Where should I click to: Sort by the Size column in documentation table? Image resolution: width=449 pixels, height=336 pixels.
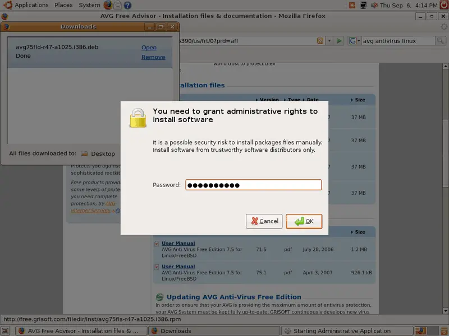tap(358, 232)
